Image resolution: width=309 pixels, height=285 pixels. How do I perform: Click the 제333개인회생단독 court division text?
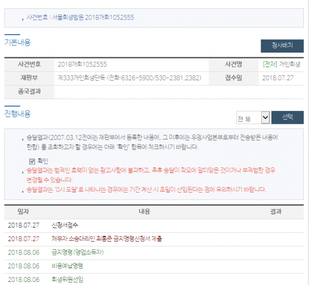[129, 78]
